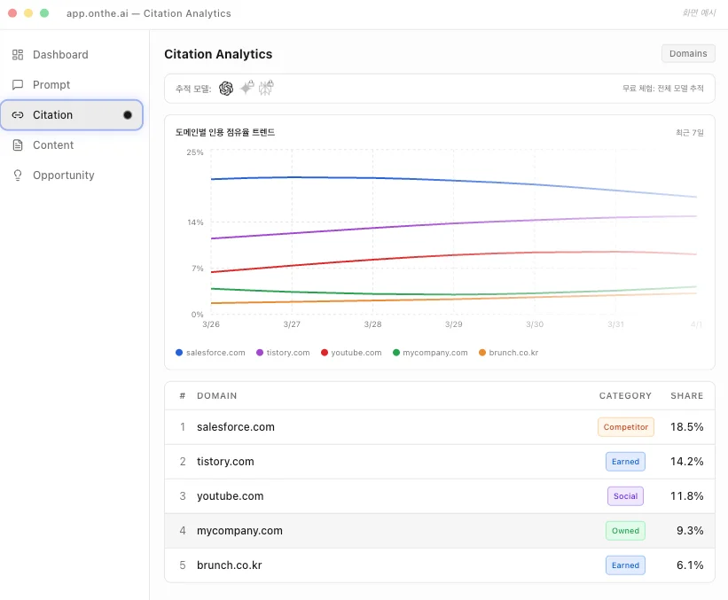Click the Prompt speech bubble icon

(18, 85)
